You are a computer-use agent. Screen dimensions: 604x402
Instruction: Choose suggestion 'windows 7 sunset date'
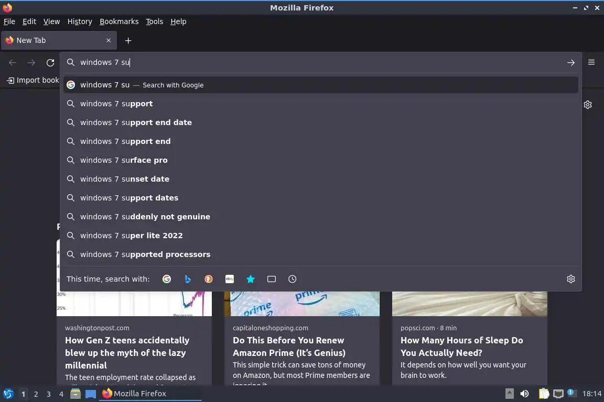click(320, 179)
